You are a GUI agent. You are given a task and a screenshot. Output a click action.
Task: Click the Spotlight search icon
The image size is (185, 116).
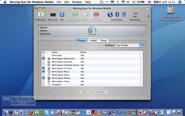[180, 2]
